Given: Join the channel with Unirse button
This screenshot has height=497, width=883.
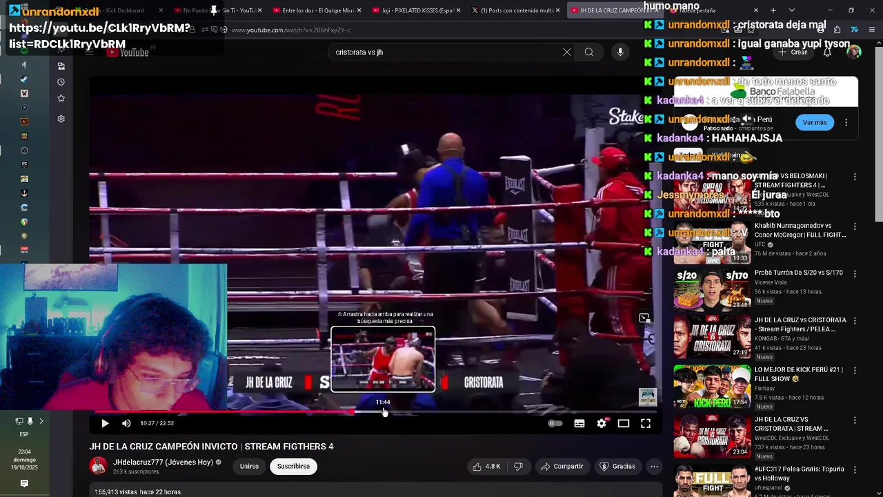Looking at the screenshot, I should (x=249, y=467).
